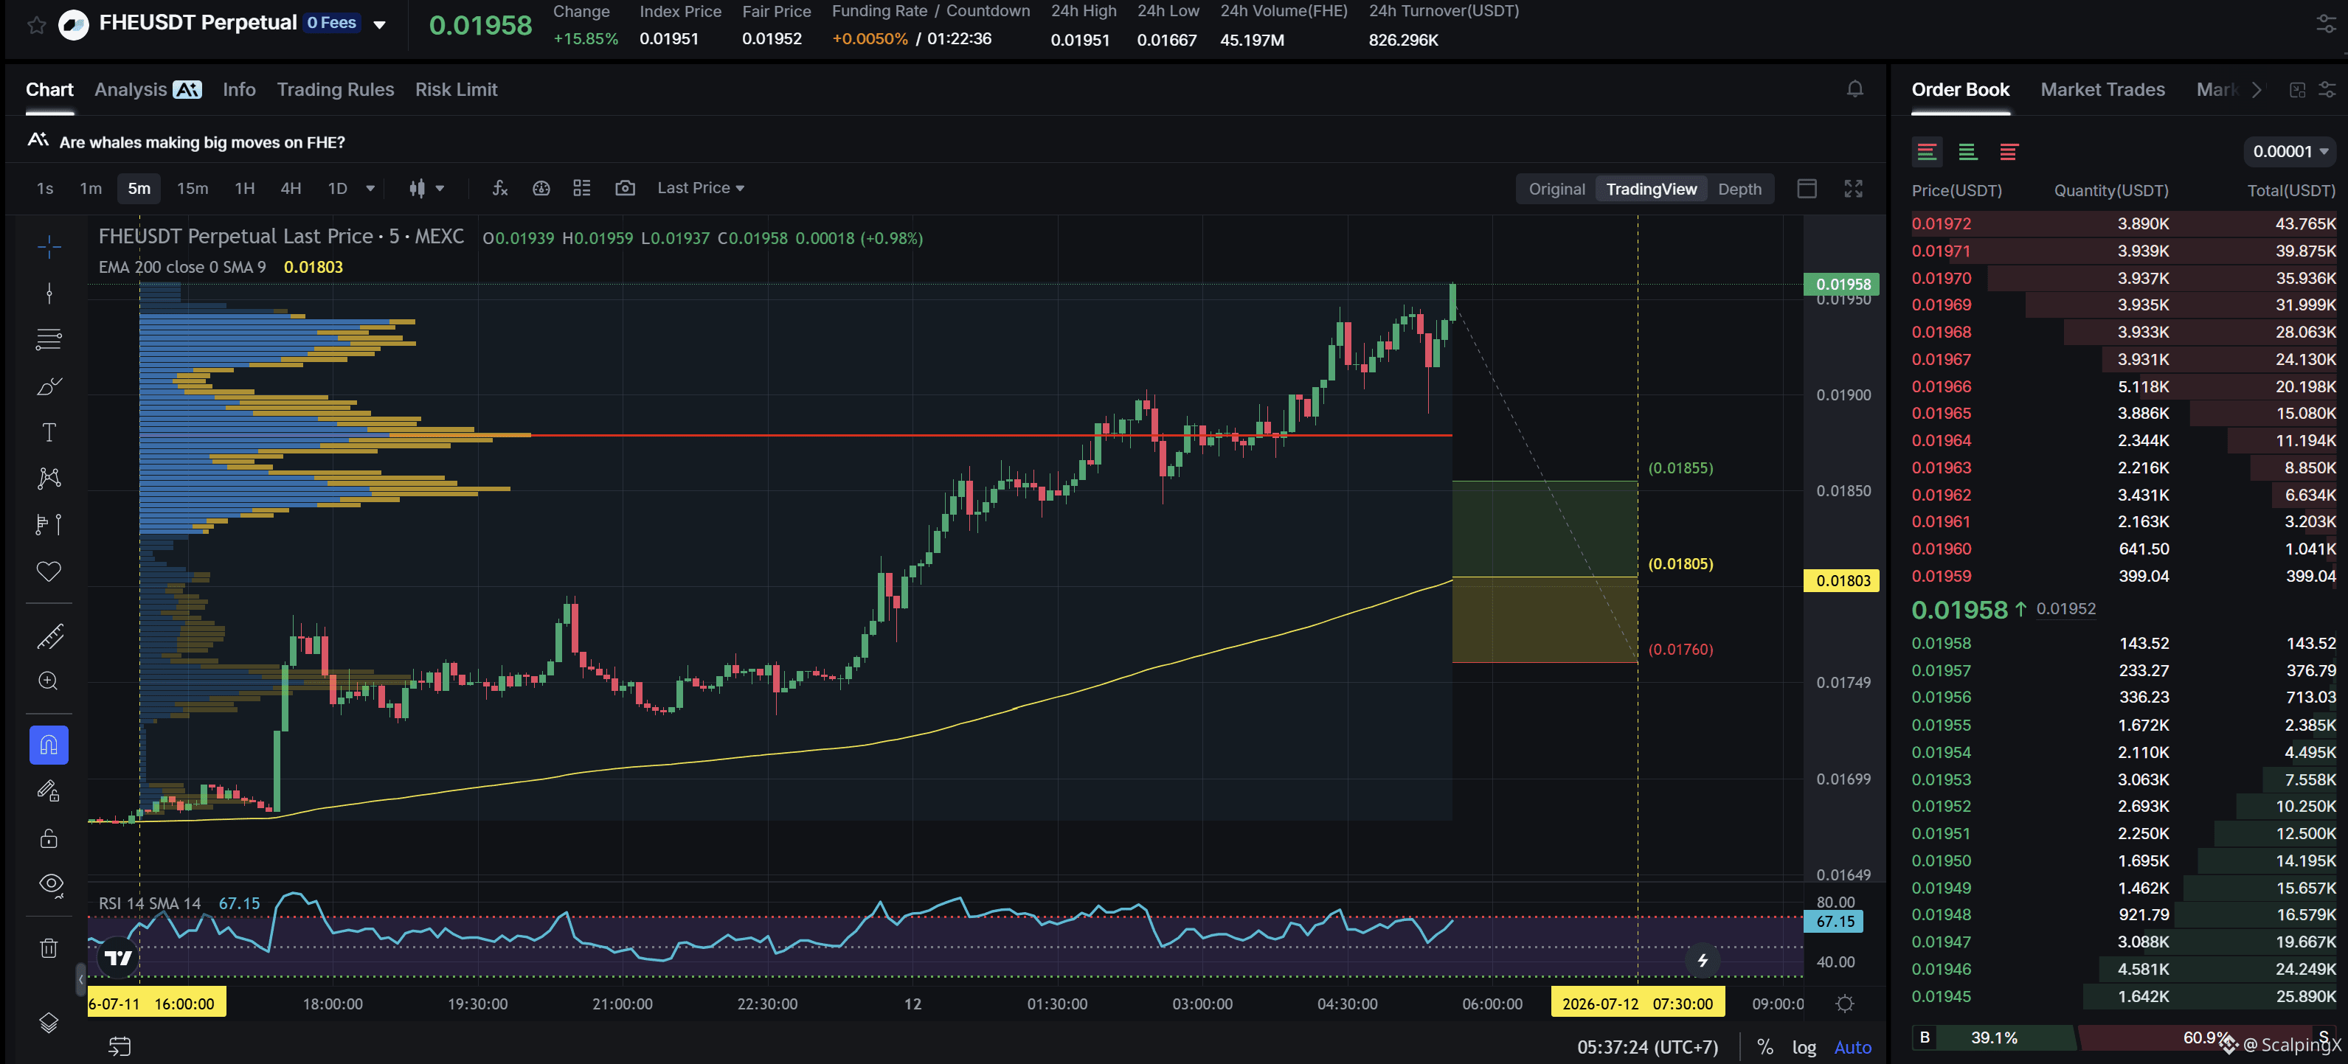Image resolution: width=2348 pixels, height=1064 pixels.
Task: Take a chart snapshot with camera icon
Action: [626, 188]
